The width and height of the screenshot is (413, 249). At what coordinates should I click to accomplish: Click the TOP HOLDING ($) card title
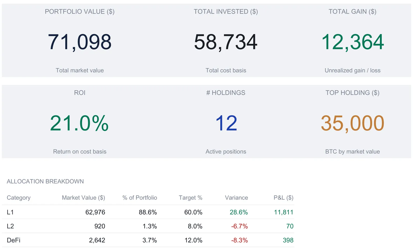[353, 93]
